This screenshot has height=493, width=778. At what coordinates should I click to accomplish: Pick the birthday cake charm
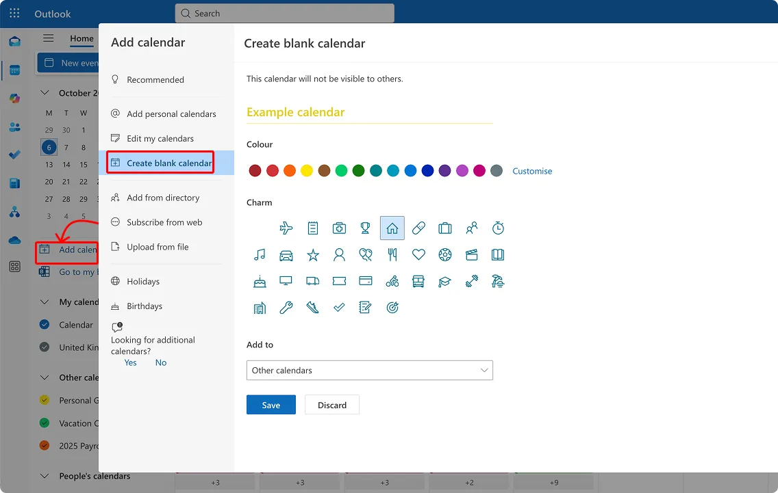point(260,281)
